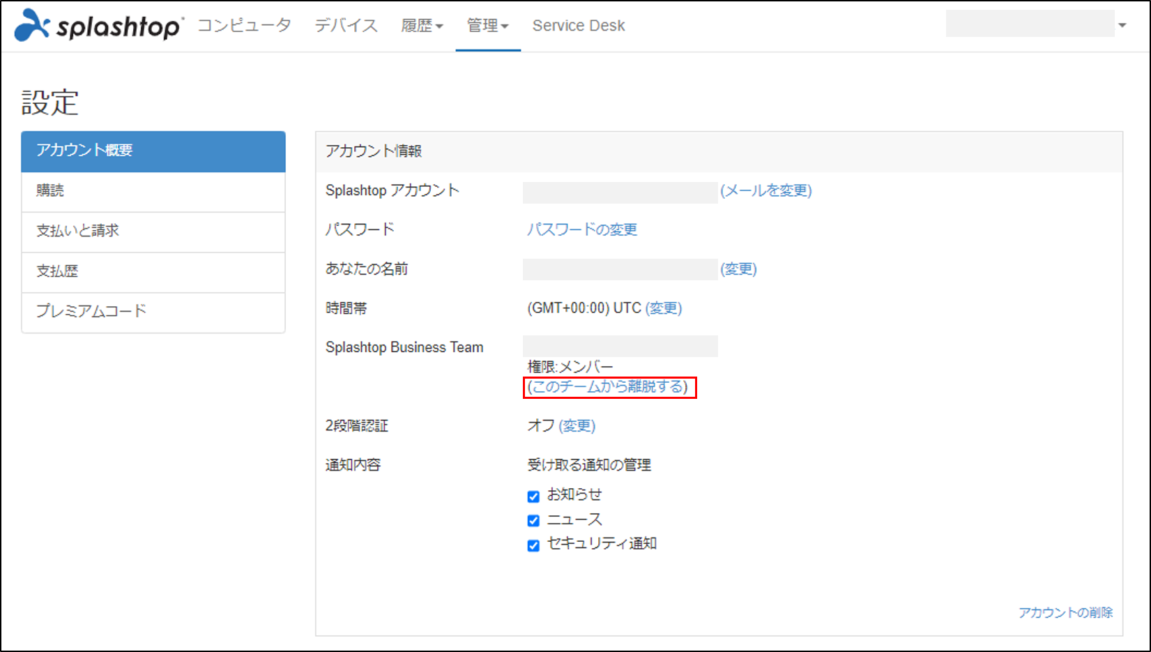Screen dimensions: 1151x652
Task: Click 変更 link next to あなたの名前
Action: click(738, 268)
